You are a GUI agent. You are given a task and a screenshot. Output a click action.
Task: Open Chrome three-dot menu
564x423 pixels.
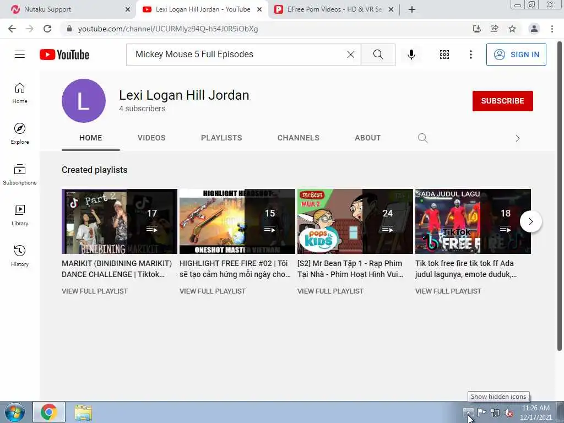point(552,29)
